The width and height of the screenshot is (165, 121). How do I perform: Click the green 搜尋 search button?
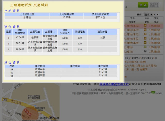(x=143, y=5)
